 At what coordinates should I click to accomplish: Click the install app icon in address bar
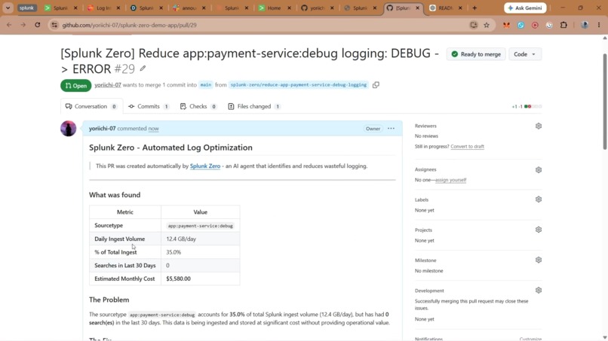[474, 25]
